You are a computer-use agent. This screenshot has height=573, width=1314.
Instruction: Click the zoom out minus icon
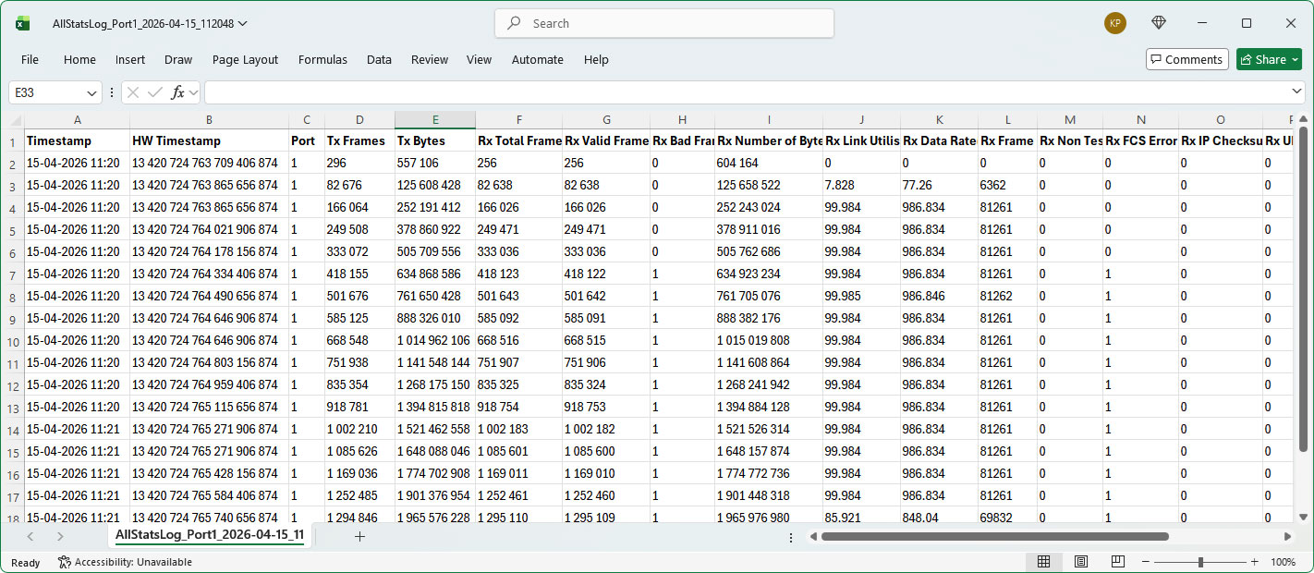(1147, 562)
